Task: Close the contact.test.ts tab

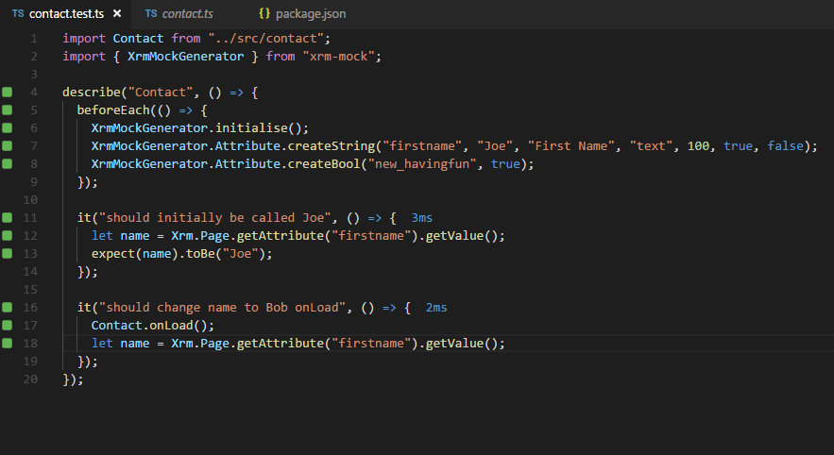Action: 117,13
